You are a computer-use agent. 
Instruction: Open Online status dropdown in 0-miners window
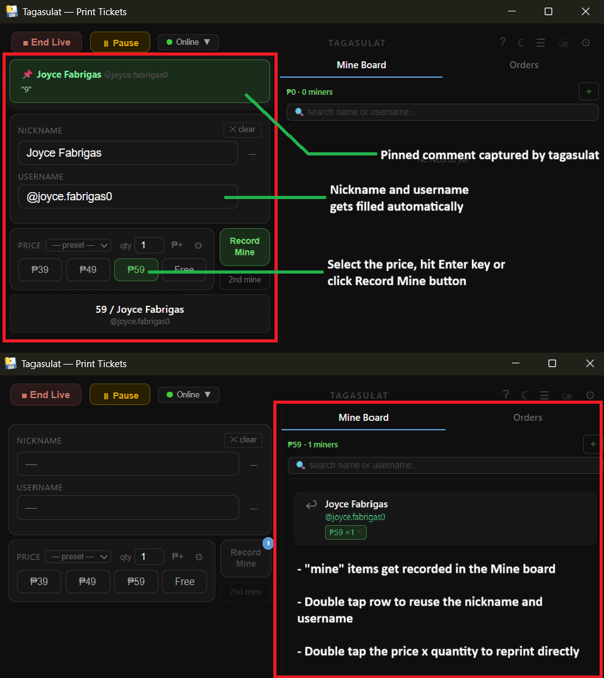pyautogui.click(x=188, y=42)
